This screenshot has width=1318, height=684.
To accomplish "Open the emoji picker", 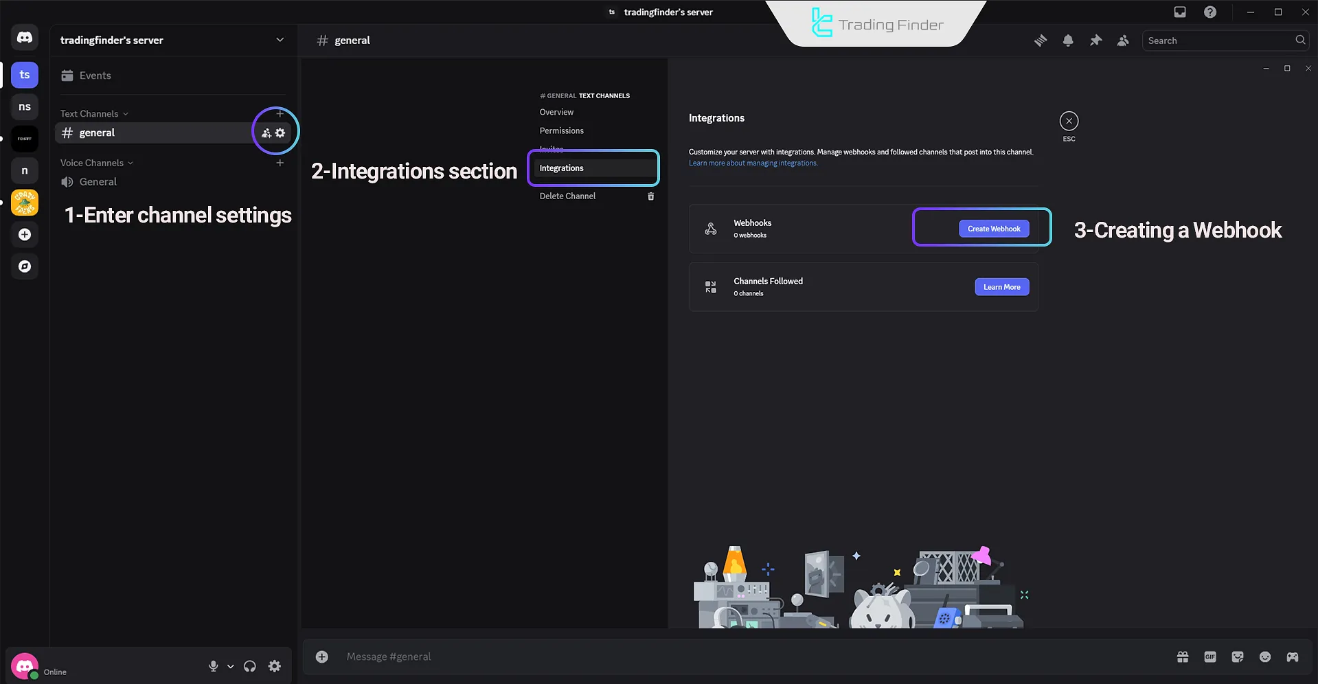I will 1264,657.
